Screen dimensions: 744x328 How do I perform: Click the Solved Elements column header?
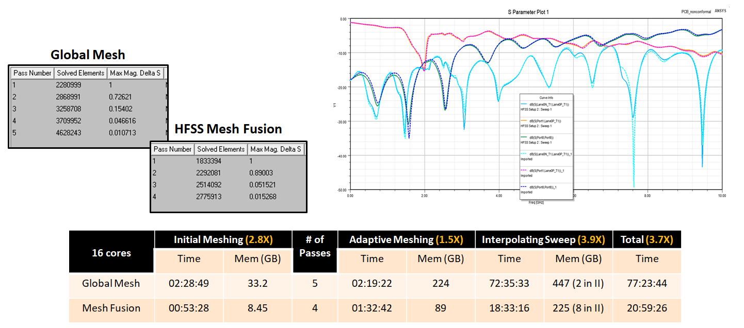pos(80,73)
